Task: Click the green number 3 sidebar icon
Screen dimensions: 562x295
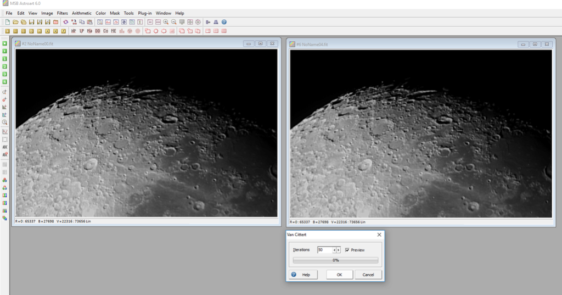Action: pyautogui.click(x=4, y=74)
